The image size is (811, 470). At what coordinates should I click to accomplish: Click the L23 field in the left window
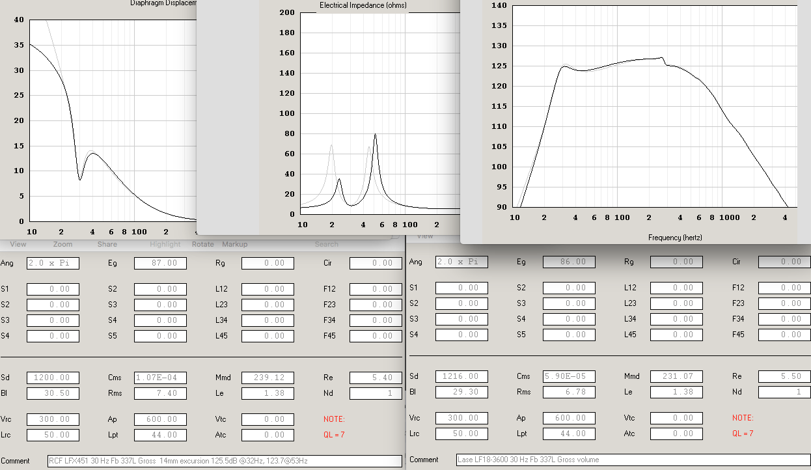pos(268,305)
